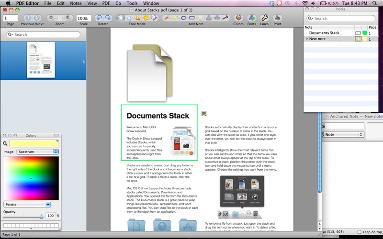This screenshot has height=239, width=383.
Task: Open the PDF menu
Action: (106, 3)
